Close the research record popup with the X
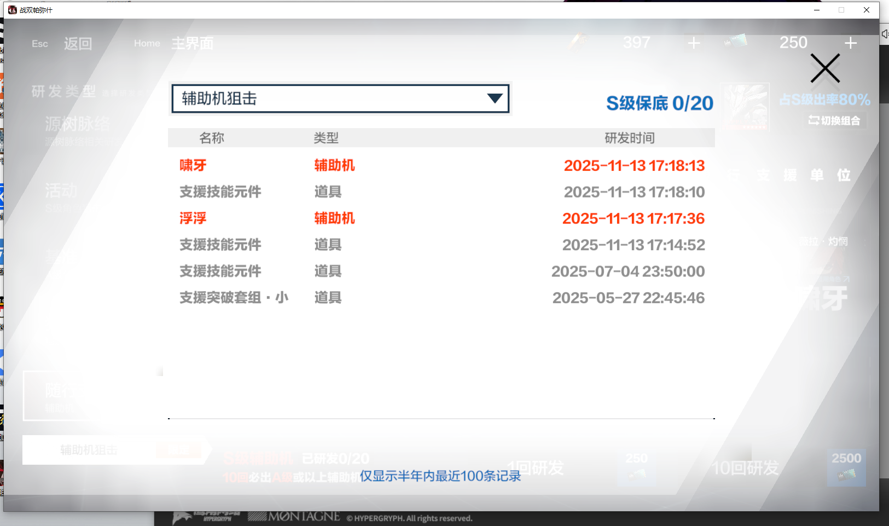This screenshot has height=526, width=889. (824, 69)
